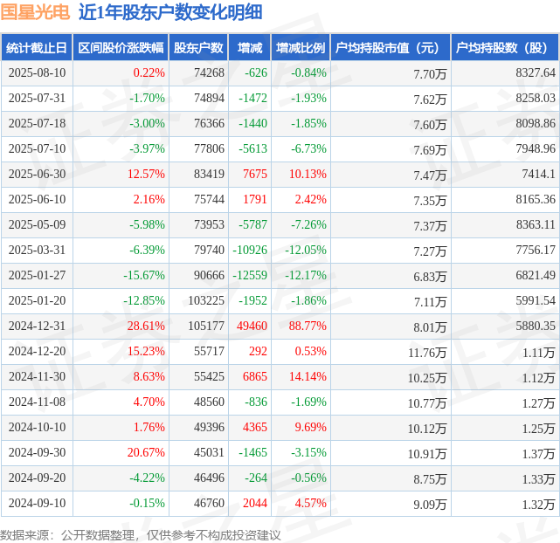Click the 统计截止日 column header
Screen dimensions: 560x543
[37, 47]
